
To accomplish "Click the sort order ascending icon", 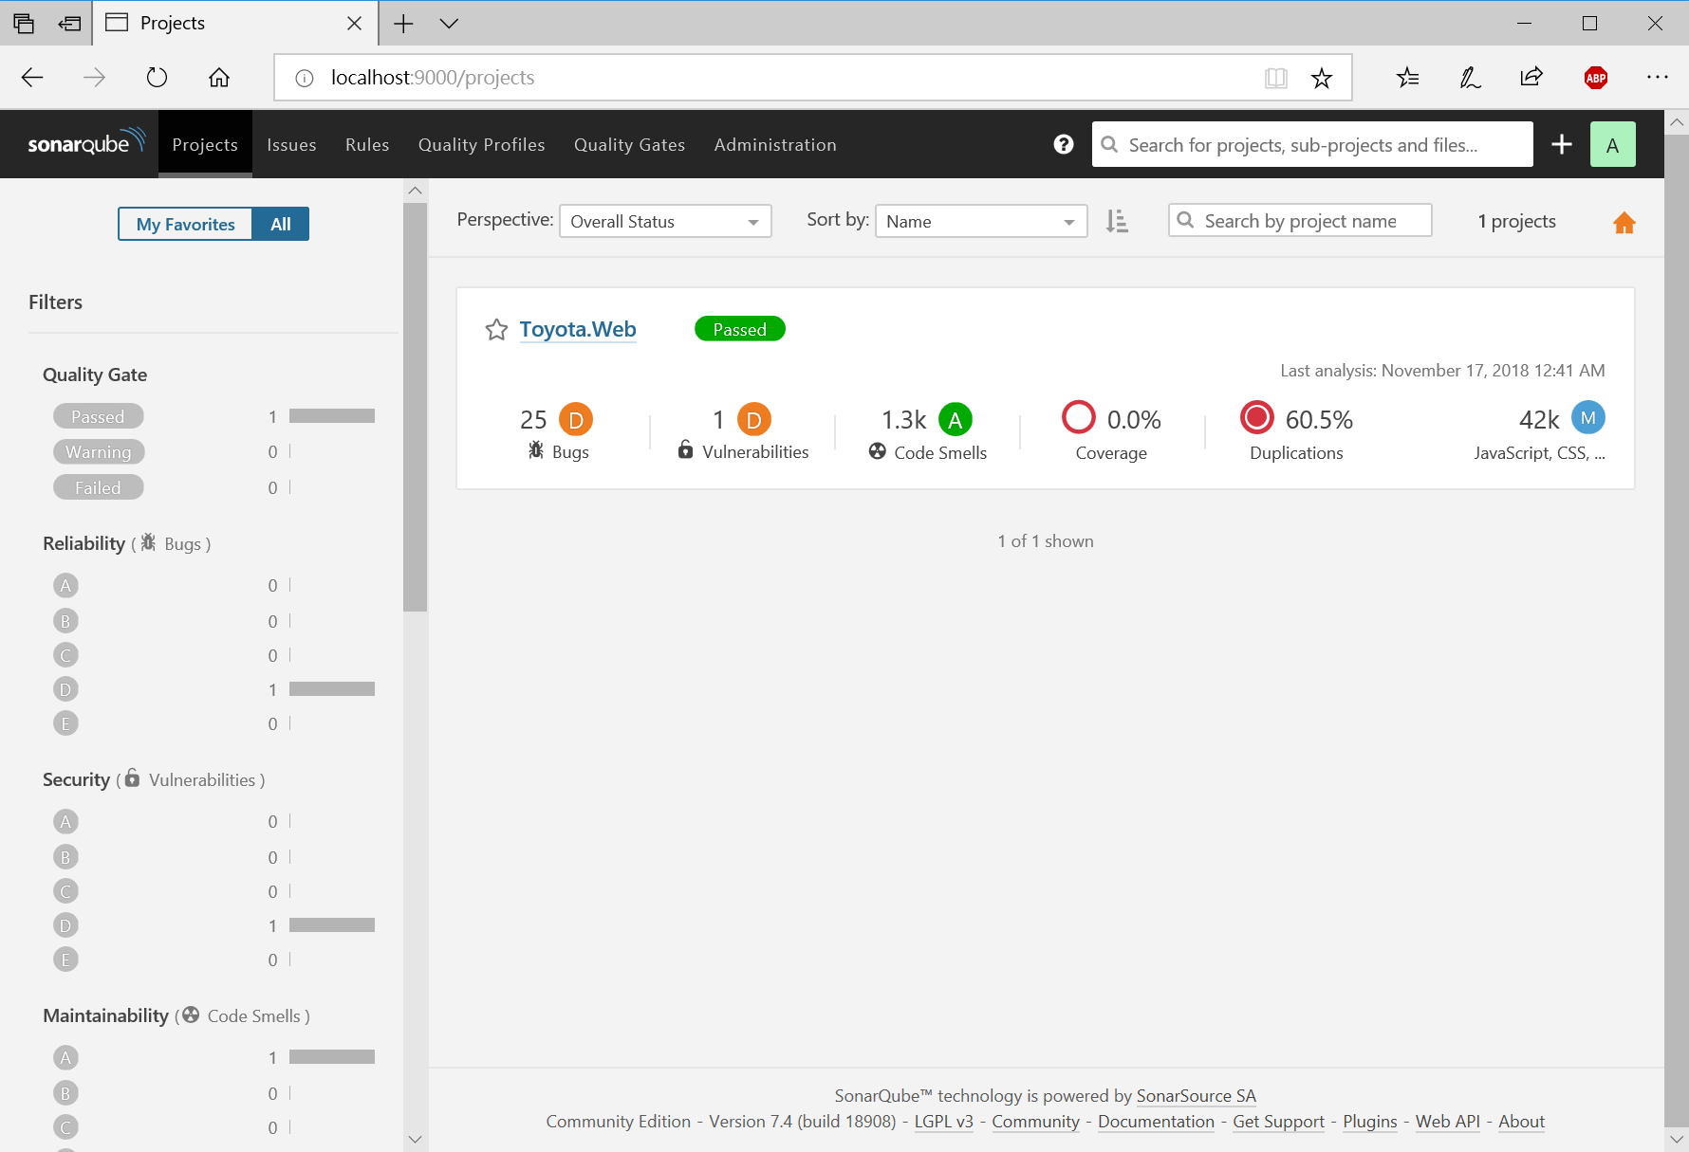I will 1117,221.
